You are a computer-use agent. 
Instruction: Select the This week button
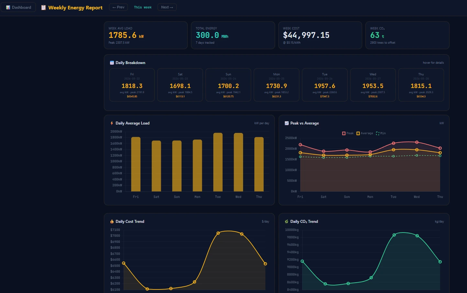tap(143, 7)
